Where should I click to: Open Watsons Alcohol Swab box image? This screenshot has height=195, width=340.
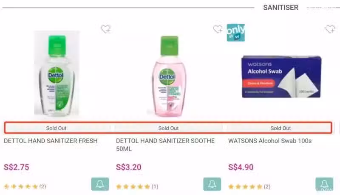[281, 77]
